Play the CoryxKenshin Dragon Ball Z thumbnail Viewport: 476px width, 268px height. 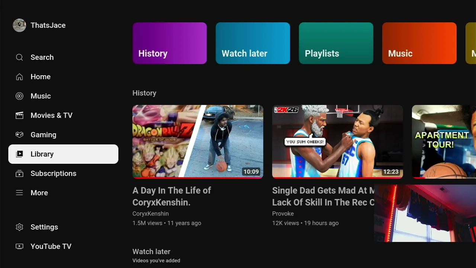(198, 141)
